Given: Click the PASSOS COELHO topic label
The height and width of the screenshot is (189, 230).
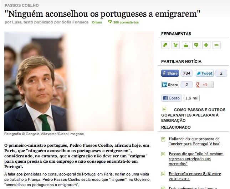Looking at the screenshot, I should pyautogui.click(x=22, y=5).
